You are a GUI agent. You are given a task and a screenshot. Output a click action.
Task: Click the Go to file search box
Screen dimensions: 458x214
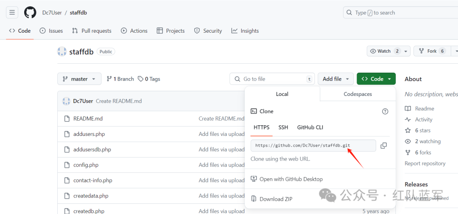tap(272, 79)
